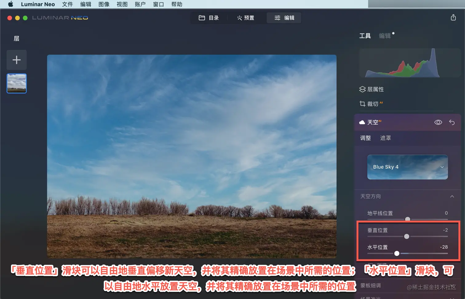Open the 编辑 menu in menu bar
This screenshot has width=465, height=299.
click(85, 4)
